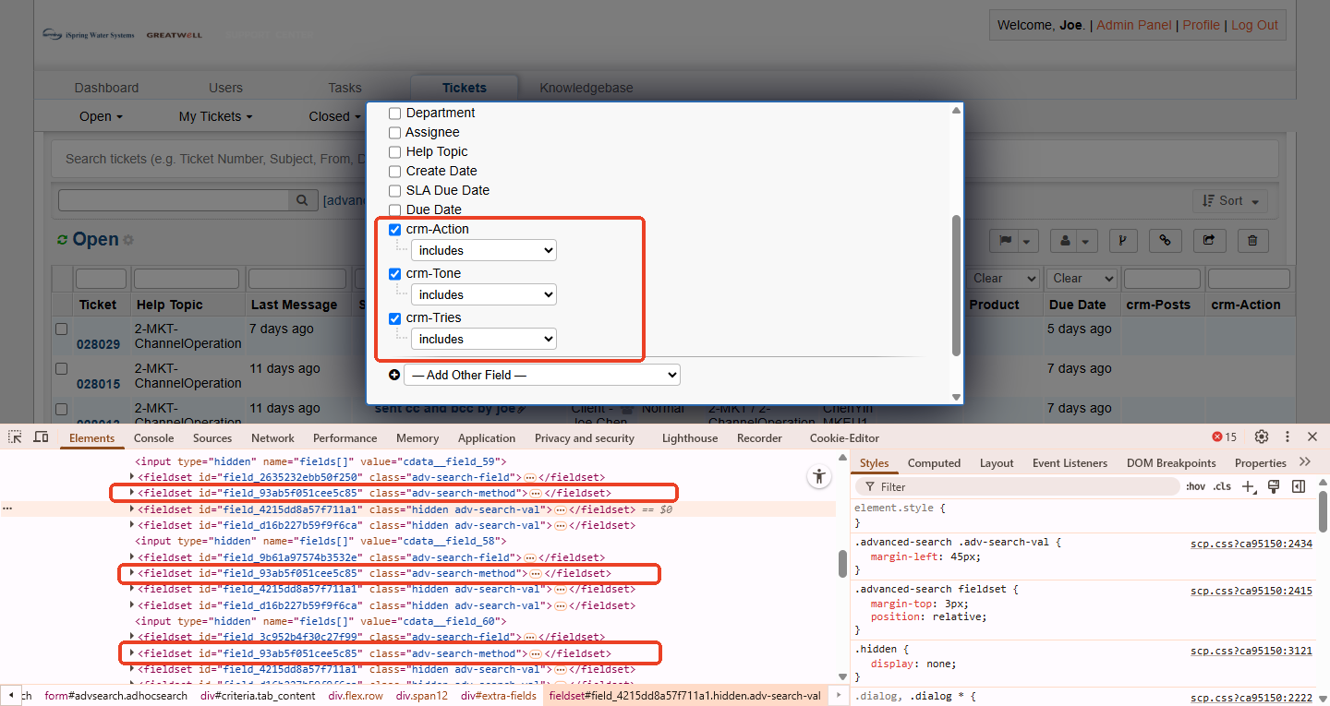
Task: Click the link tickets chain icon
Action: pyautogui.click(x=1166, y=241)
